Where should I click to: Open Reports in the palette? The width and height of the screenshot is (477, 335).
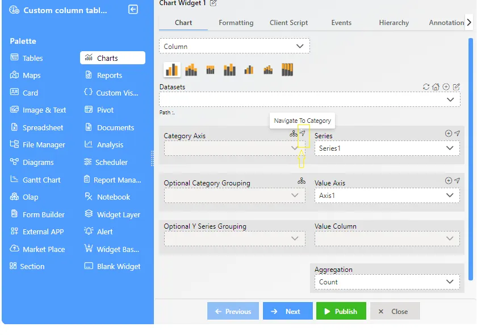point(103,75)
